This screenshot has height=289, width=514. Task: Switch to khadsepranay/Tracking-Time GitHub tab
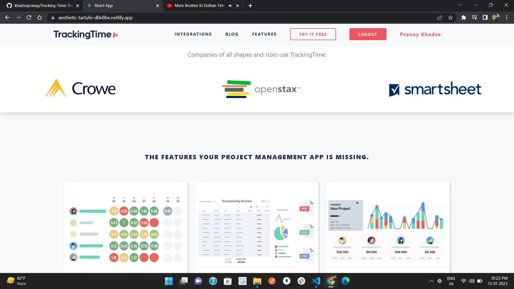click(43, 6)
